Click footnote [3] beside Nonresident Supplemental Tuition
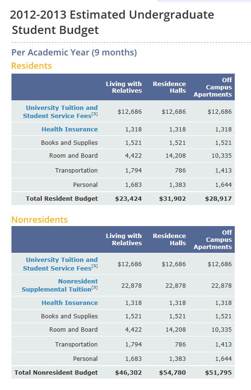 pos(95,288)
